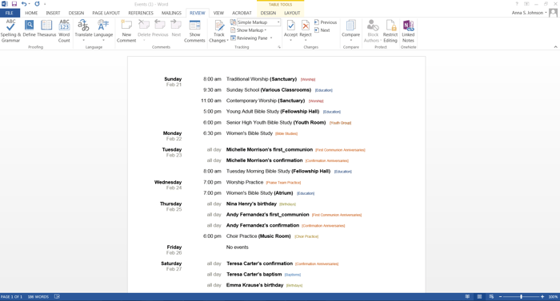Click the word count in status bar
Image resolution: width=560 pixels, height=301 pixels.
coord(38,297)
